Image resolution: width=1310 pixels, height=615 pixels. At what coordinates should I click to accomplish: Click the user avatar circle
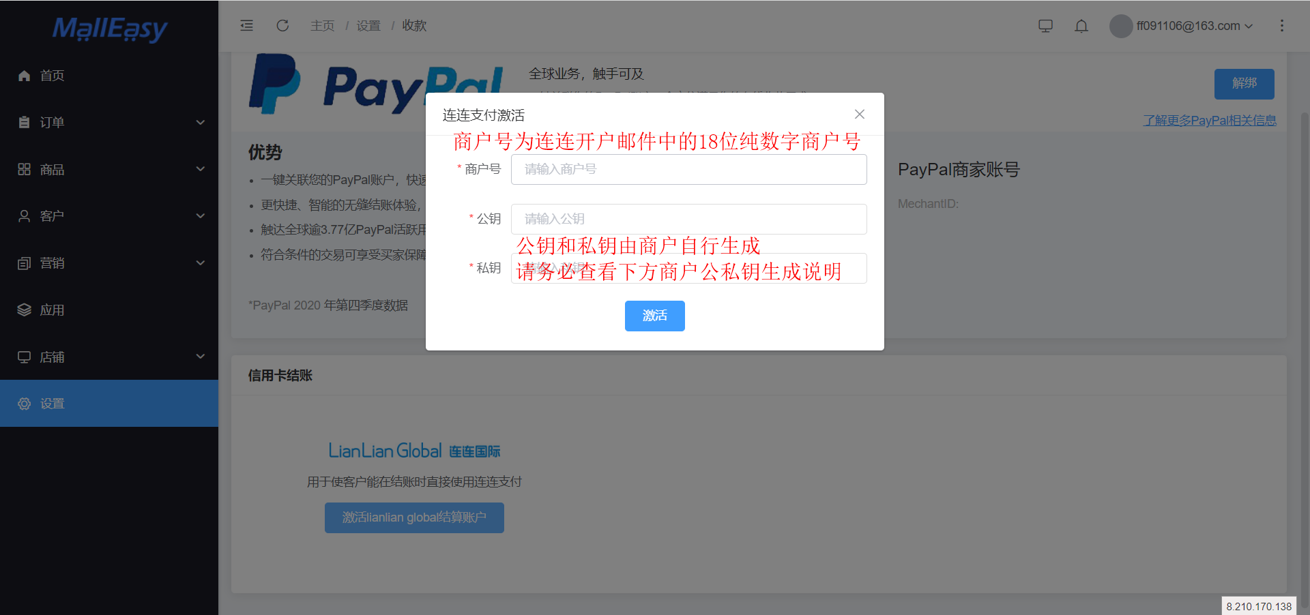coord(1121,26)
